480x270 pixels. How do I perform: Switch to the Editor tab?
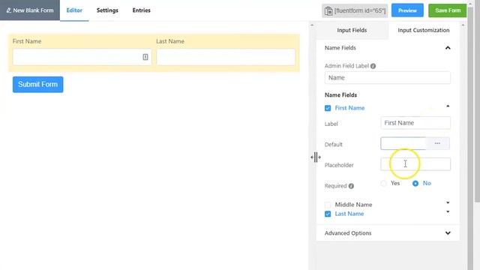[x=74, y=10]
